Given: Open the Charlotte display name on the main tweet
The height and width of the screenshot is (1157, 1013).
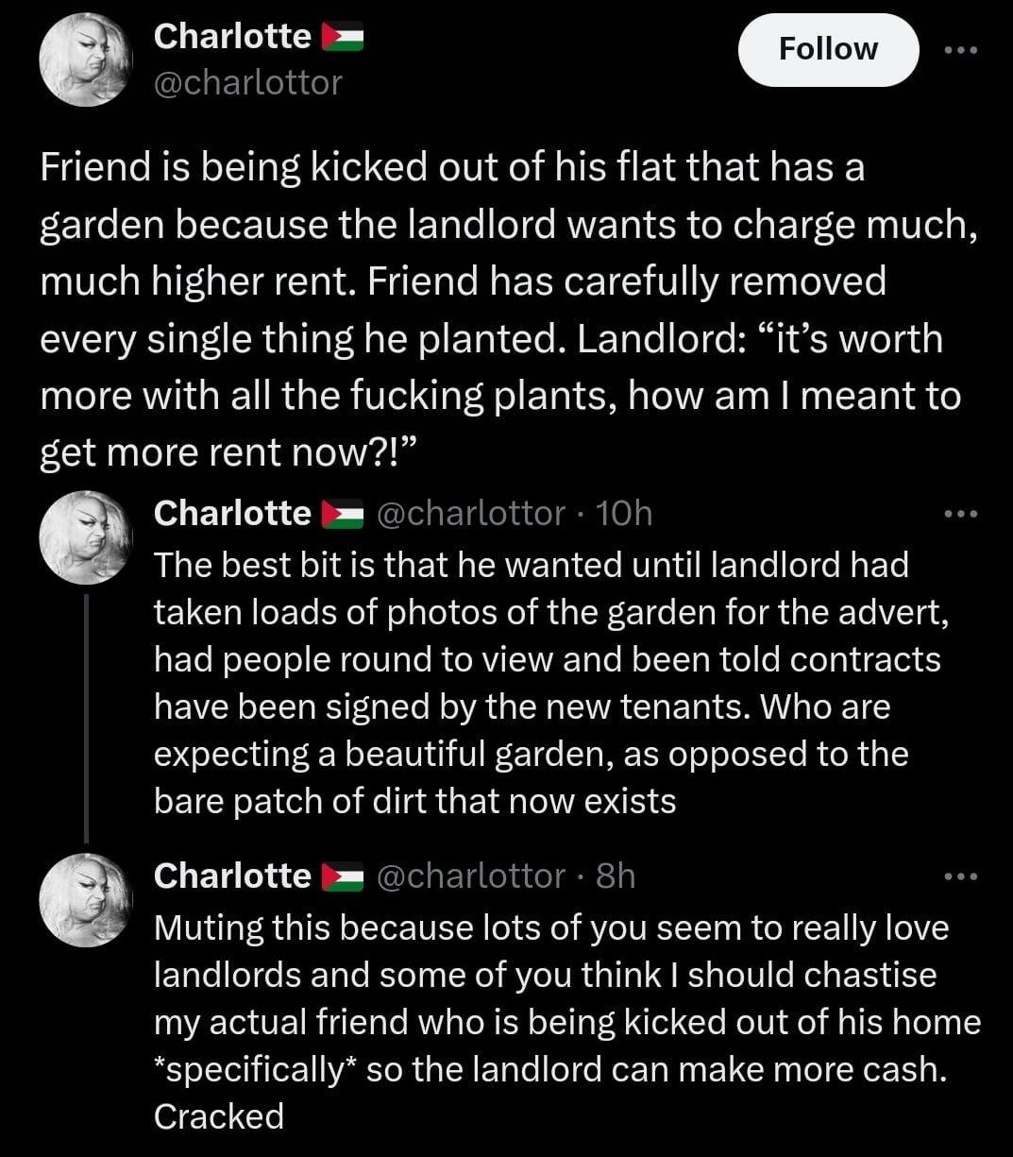Looking at the screenshot, I should pyautogui.click(x=231, y=37).
